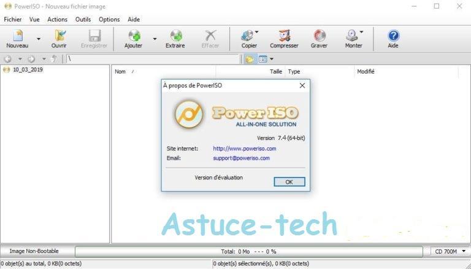Click the 0 objet(s) sélectionné(s) status text
Screen dimensions: 471x269
point(261,263)
